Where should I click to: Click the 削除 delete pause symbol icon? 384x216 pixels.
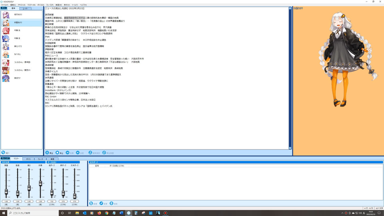112,204
